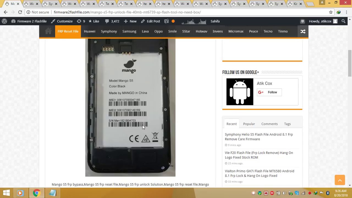Click Edit Post in the admin bar

click(150, 21)
